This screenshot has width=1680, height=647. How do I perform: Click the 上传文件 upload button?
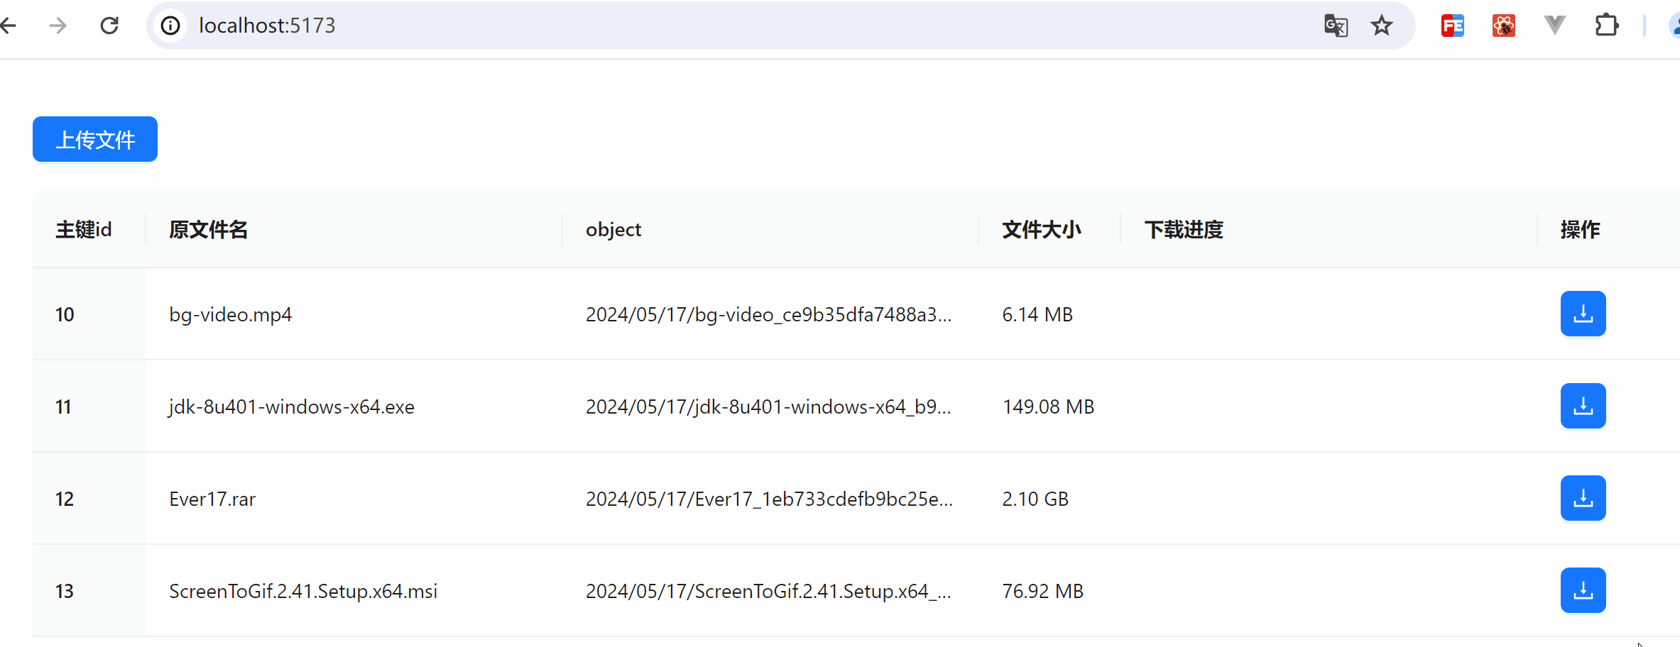[95, 139]
